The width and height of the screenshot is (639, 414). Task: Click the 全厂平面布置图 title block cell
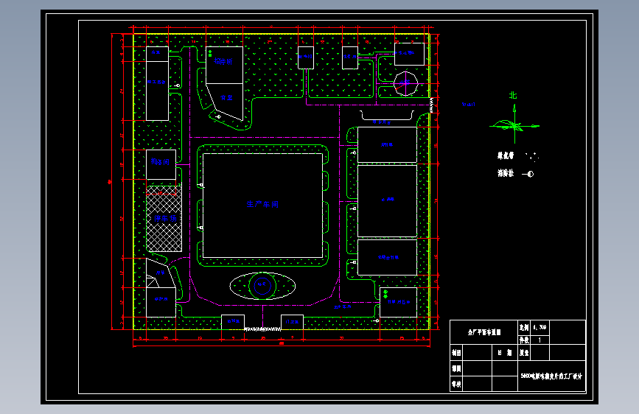click(x=483, y=332)
